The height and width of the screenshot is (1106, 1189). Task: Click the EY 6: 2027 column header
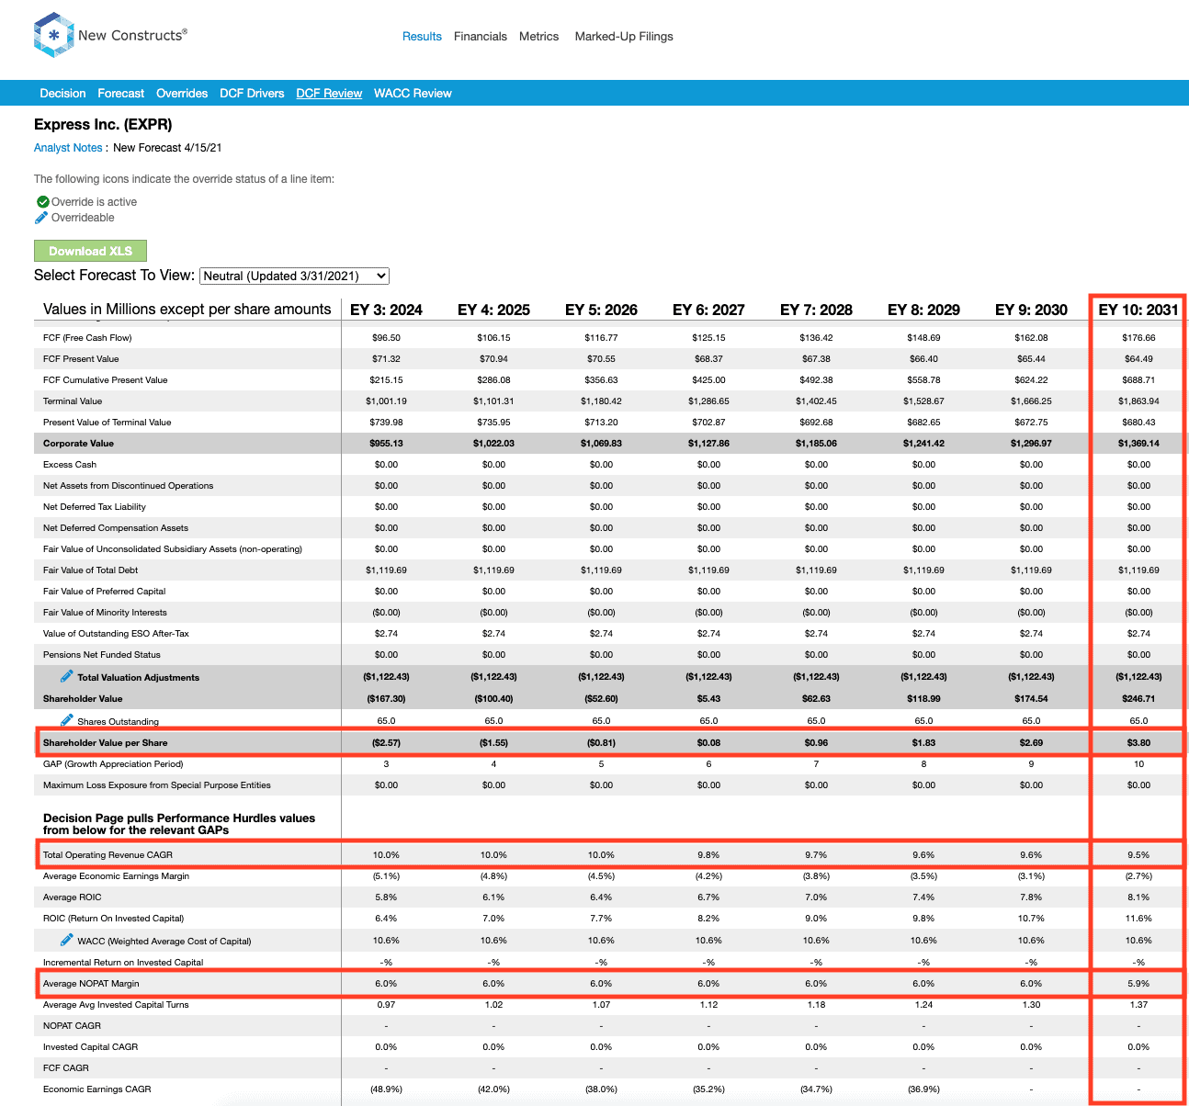(708, 310)
